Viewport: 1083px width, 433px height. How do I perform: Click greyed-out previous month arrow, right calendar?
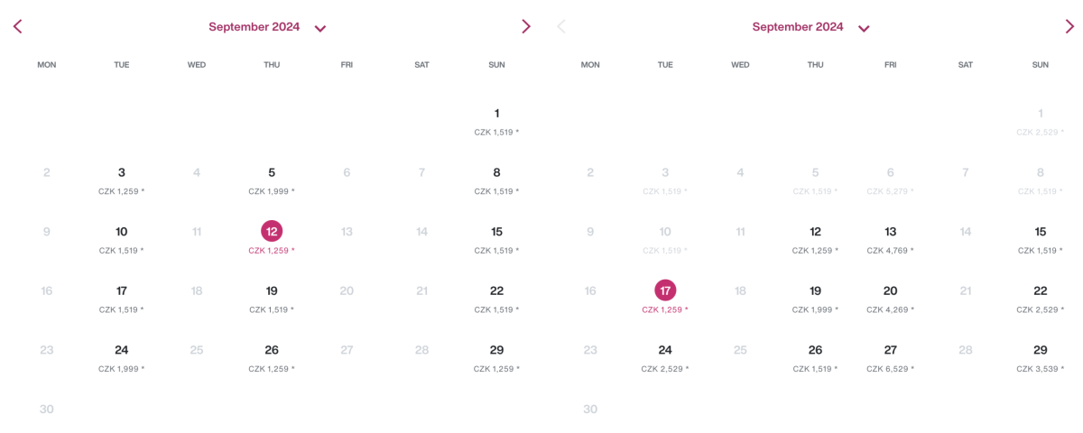pyautogui.click(x=561, y=27)
